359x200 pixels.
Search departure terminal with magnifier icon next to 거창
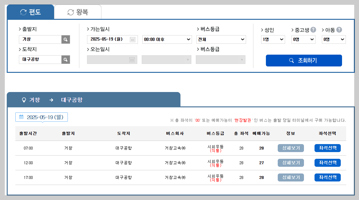pyautogui.click(x=66, y=39)
